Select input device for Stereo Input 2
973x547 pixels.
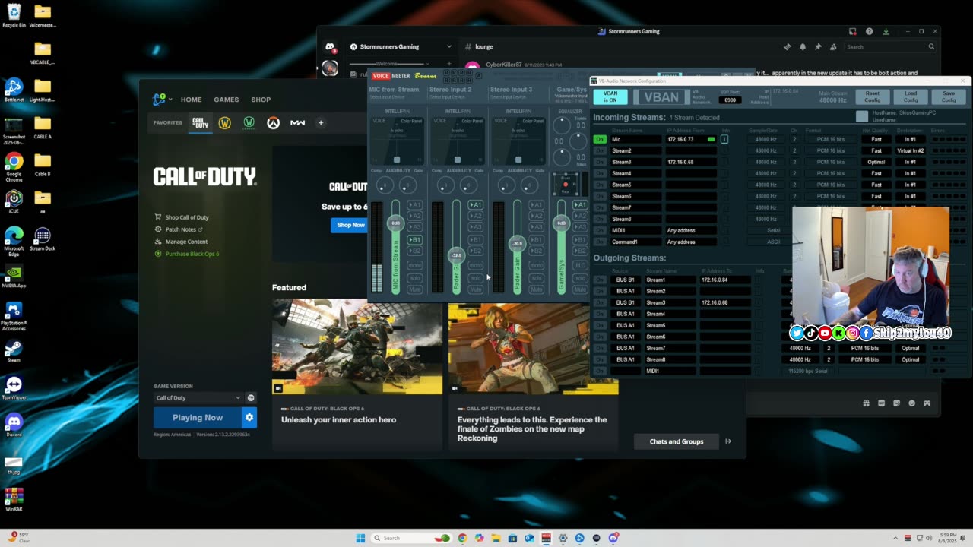point(448,97)
